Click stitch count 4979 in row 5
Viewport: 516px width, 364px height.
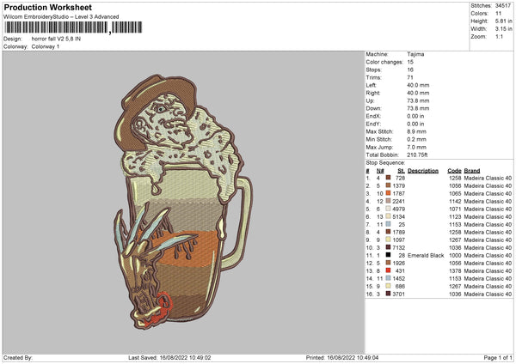398,209
